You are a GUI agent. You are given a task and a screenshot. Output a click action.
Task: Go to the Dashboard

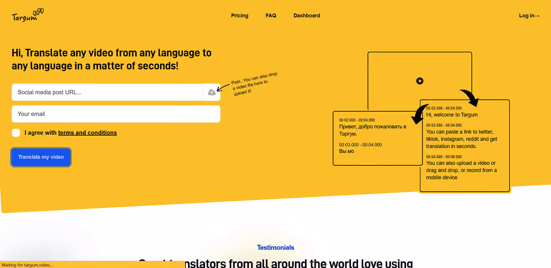coord(307,15)
